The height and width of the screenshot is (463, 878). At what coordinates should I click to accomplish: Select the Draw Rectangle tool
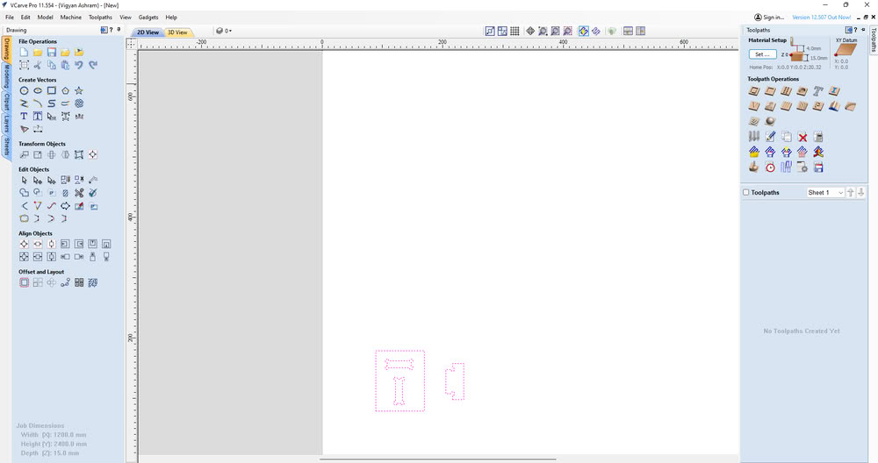coord(52,90)
